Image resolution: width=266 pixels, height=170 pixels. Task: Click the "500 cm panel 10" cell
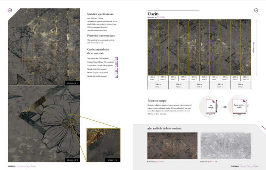point(246,78)
